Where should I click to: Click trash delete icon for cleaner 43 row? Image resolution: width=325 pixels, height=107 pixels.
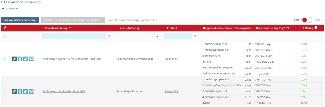click(x=20, y=59)
